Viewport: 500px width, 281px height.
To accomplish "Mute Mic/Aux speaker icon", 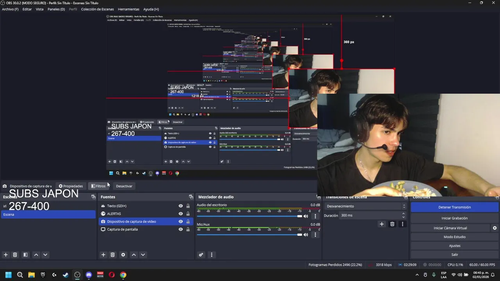I will point(306,235).
